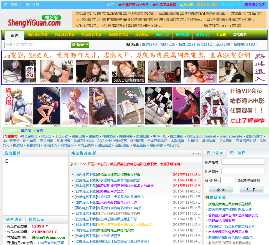This screenshot has width=269, height=245.
Task: Click the more link in 绳艺影片更新
Action: (197, 154)
